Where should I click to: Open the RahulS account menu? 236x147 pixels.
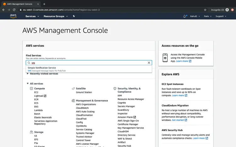coord(195,16)
